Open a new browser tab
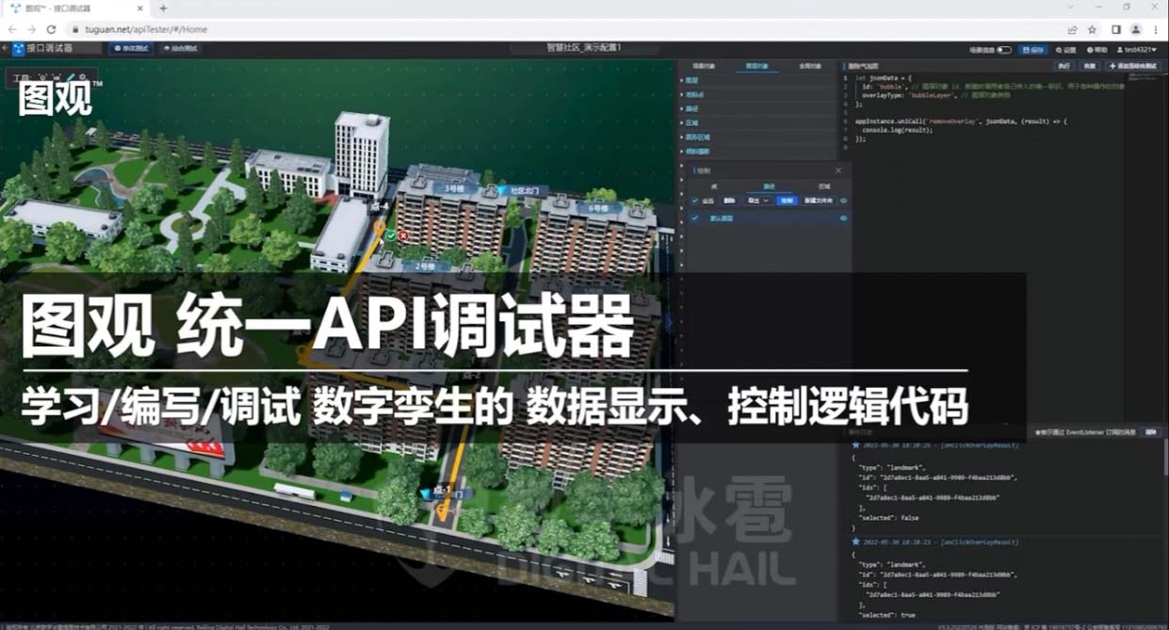Screen dimensions: 1169x630 click(x=163, y=8)
